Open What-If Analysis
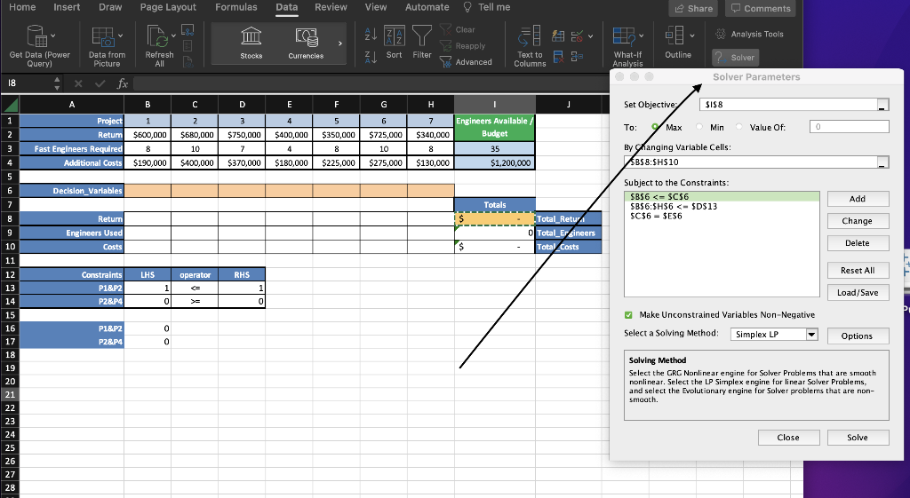This screenshot has width=910, height=498. click(x=627, y=46)
